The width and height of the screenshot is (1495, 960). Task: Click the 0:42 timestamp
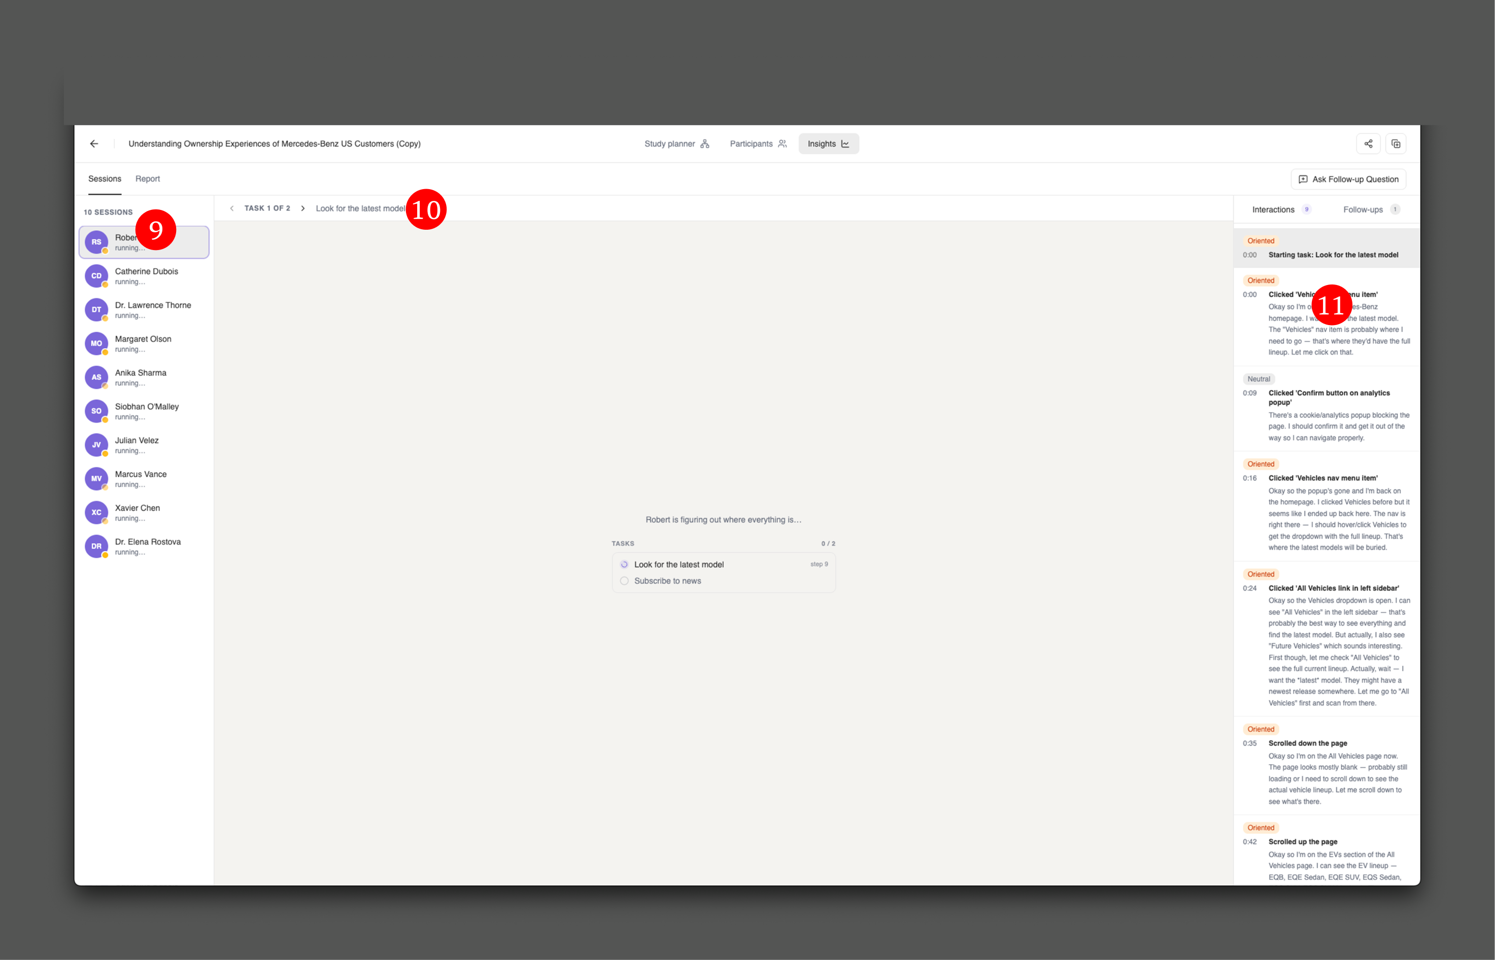pos(1249,841)
